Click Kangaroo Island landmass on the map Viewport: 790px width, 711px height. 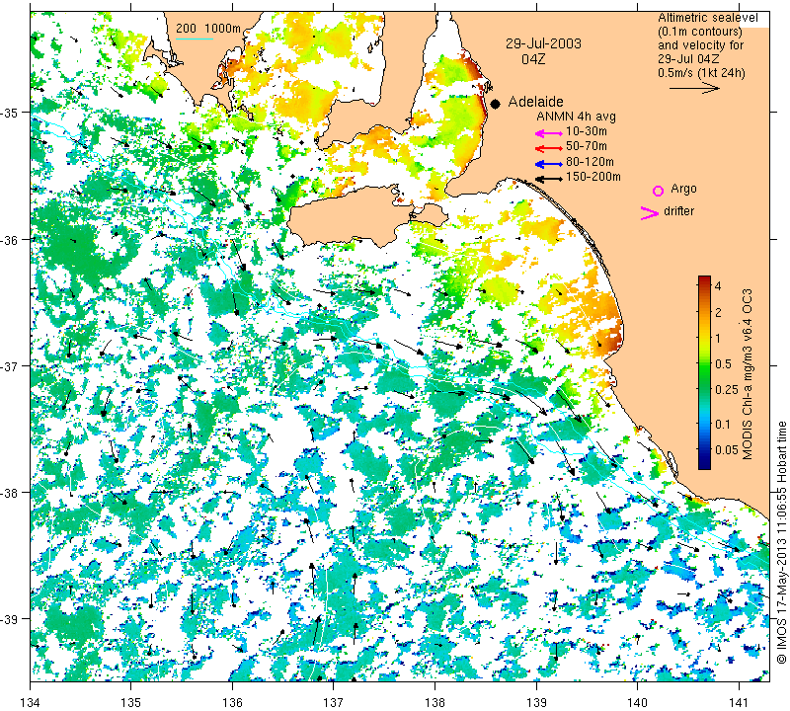(353, 214)
